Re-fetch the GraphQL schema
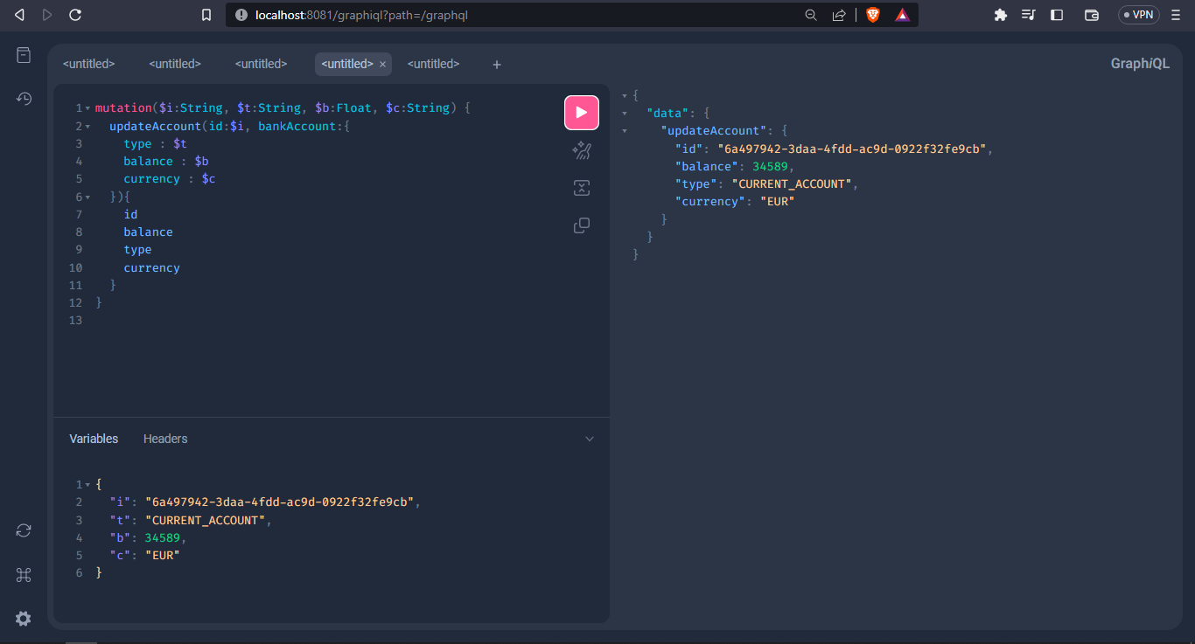 (23, 530)
